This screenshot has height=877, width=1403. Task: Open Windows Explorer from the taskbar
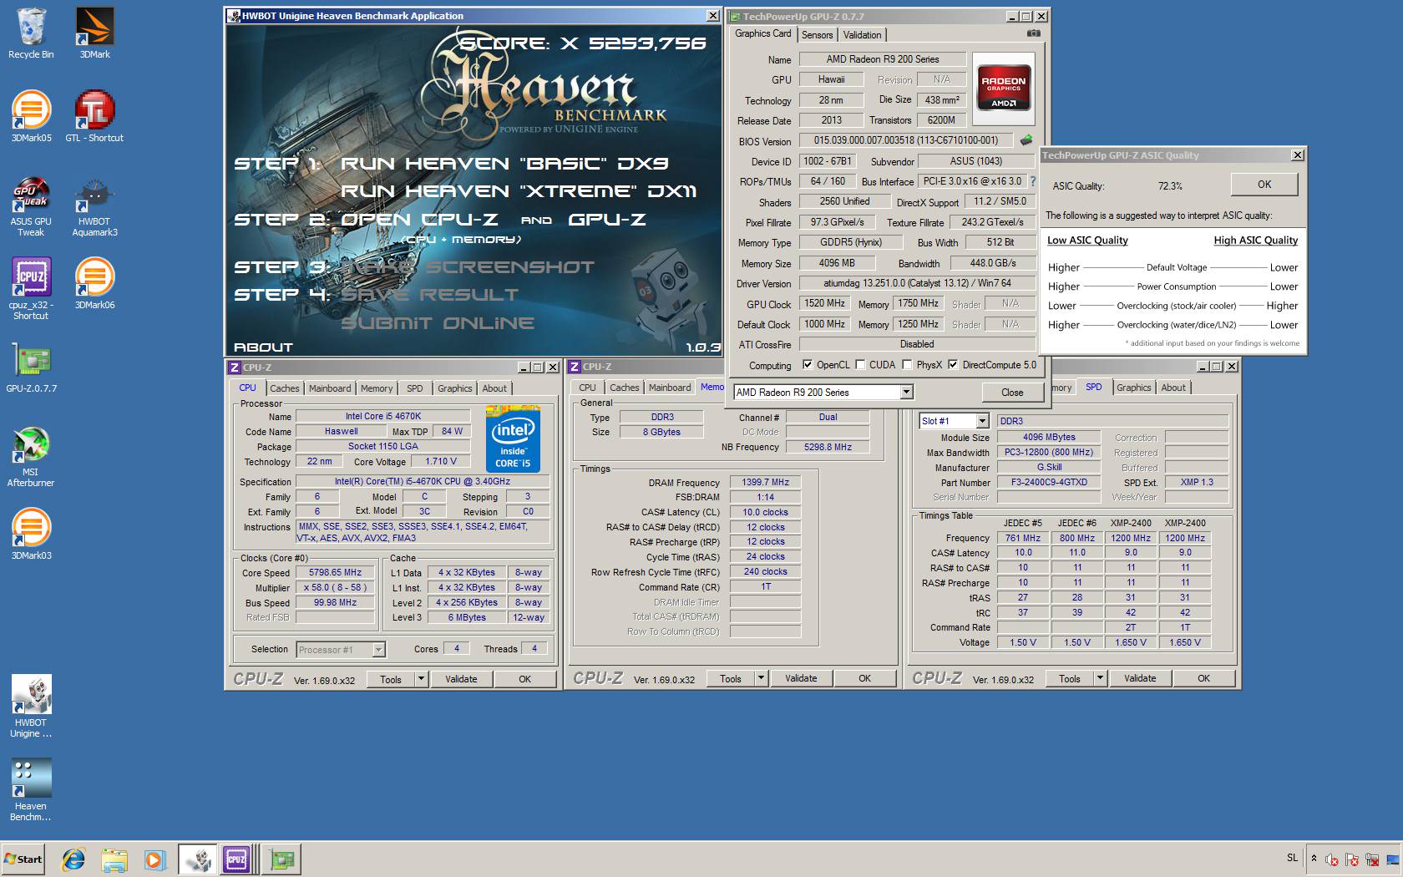[114, 859]
